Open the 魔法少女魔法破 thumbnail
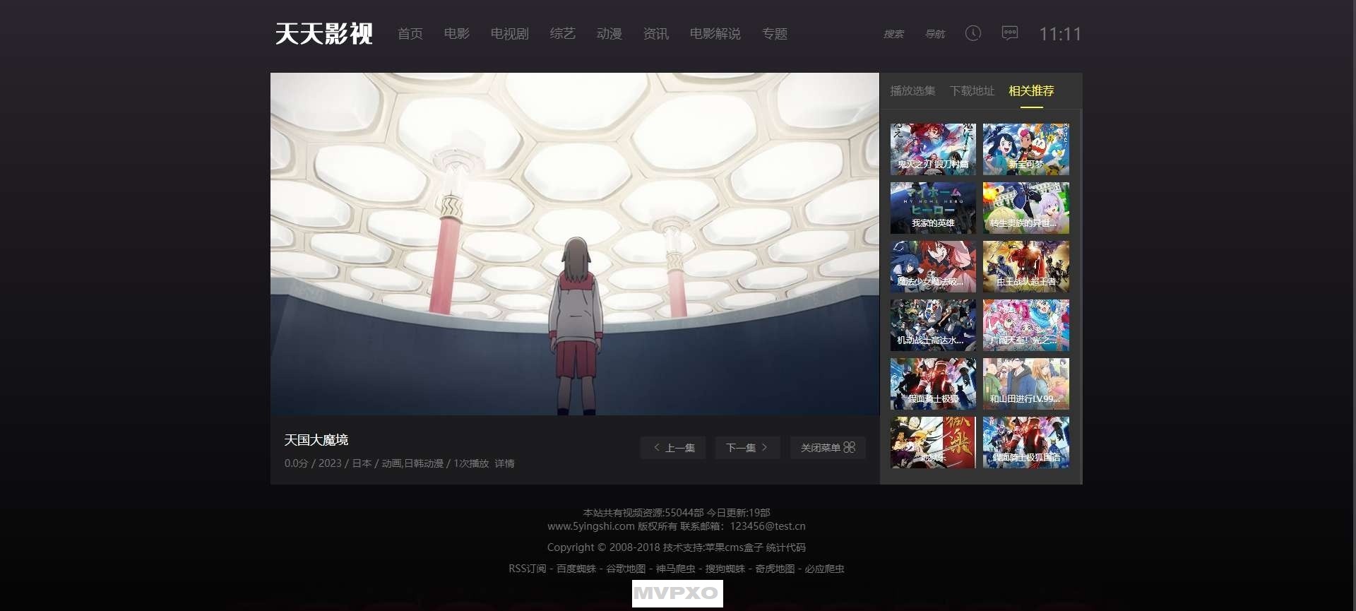Screen dimensions: 1356x611 (933, 266)
